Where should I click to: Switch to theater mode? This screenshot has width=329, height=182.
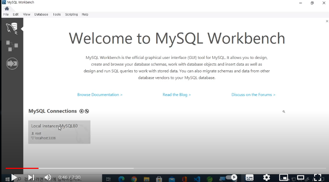click(301, 178)
